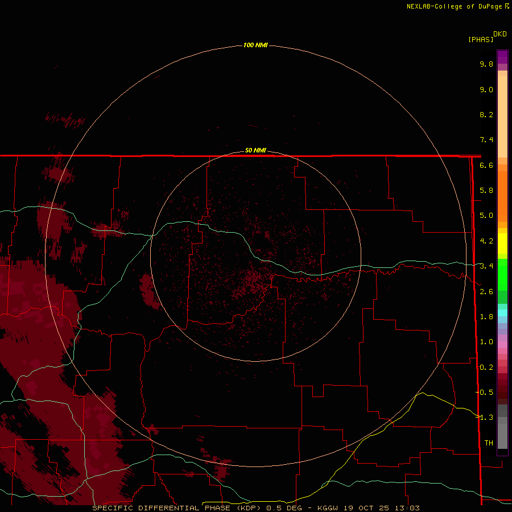The width and height of the screenshot is (512, 512).
Task: Click the KGGW station identifier in caption
Action: click(328, 508)
